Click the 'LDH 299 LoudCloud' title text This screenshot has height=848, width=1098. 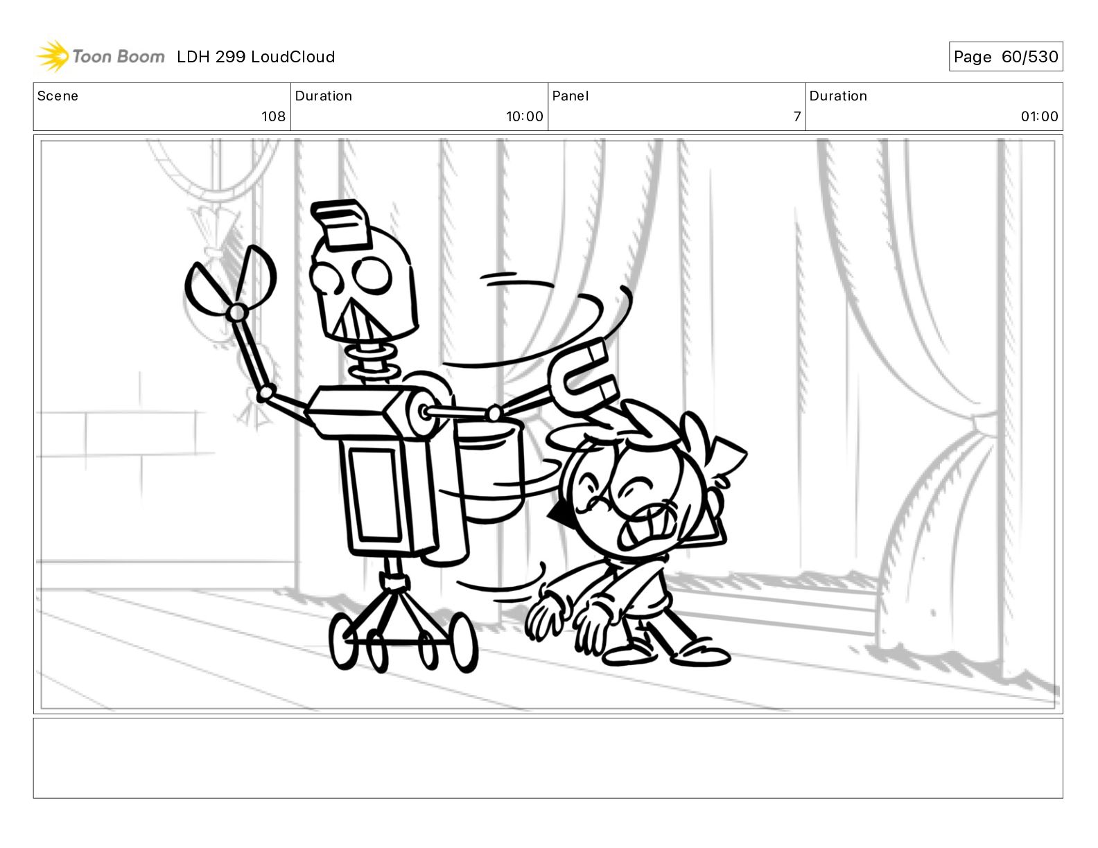tap(256, 57)
